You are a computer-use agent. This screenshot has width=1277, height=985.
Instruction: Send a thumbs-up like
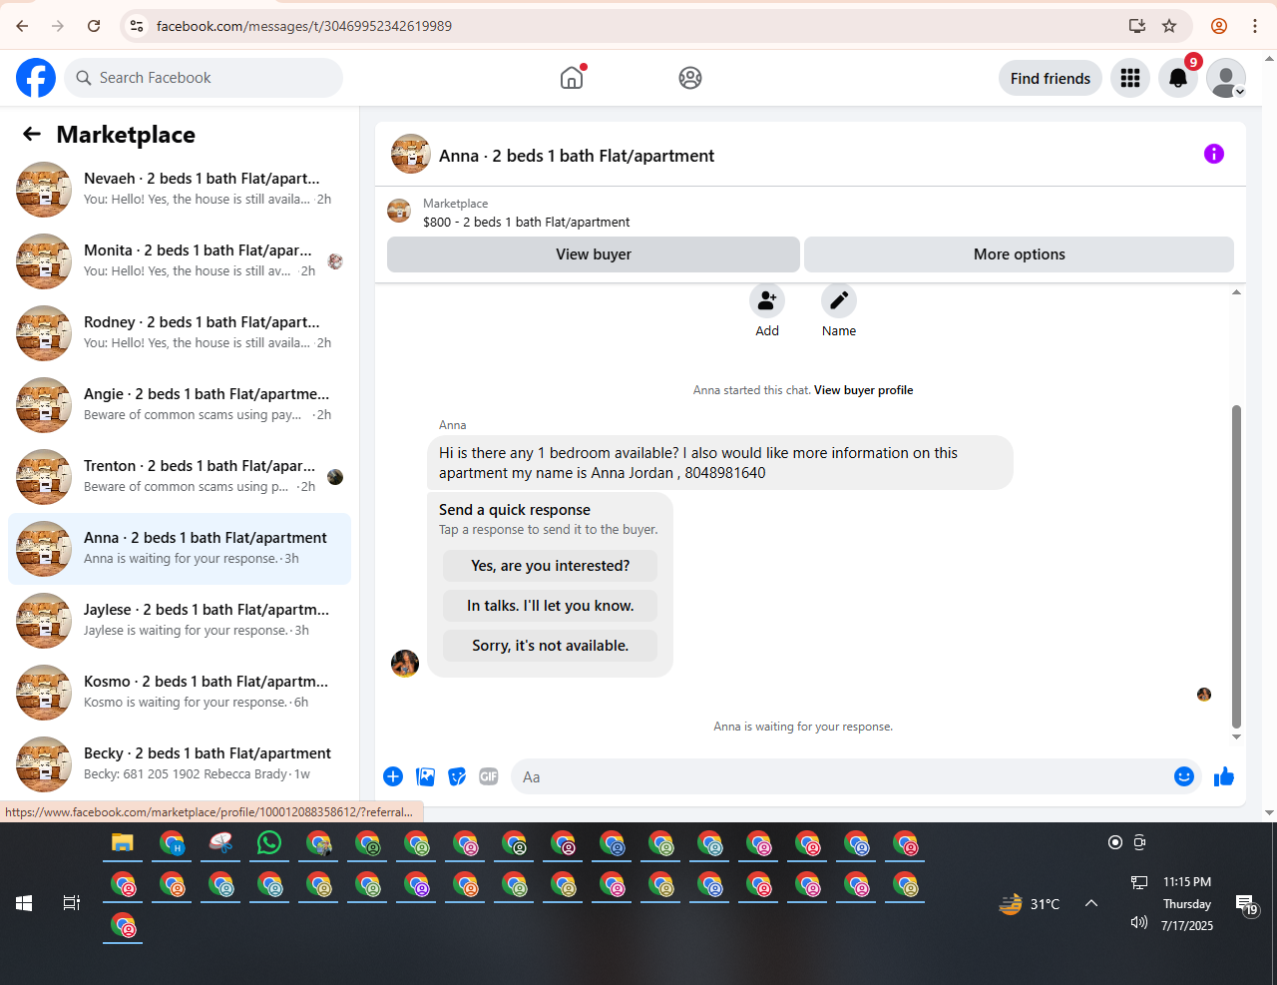(x=1224, y=776)
